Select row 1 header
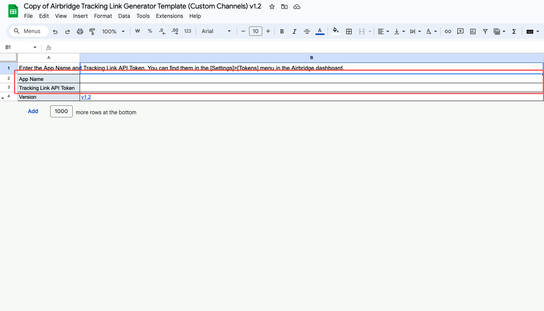544x311 pixels. 9,68
